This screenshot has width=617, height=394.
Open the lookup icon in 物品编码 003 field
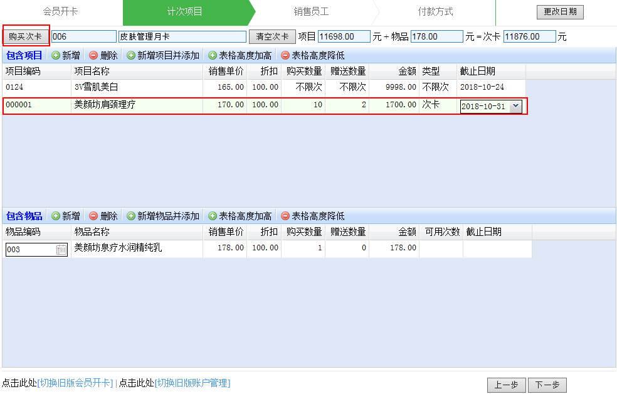point(61,250)
